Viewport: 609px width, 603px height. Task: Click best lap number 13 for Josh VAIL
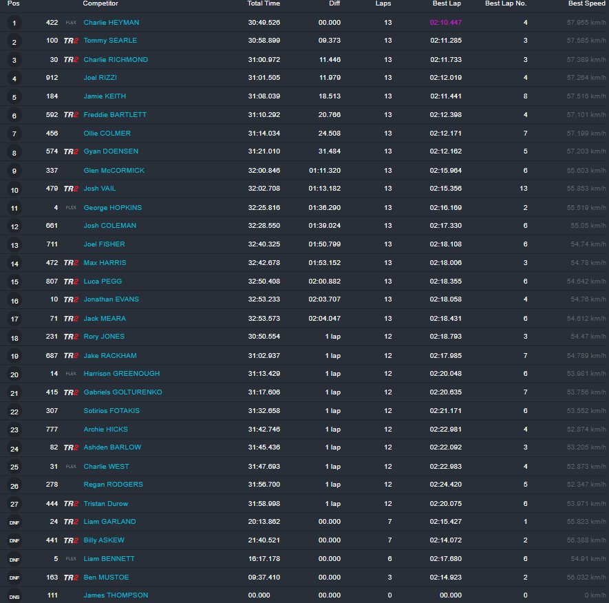[524, 189]
